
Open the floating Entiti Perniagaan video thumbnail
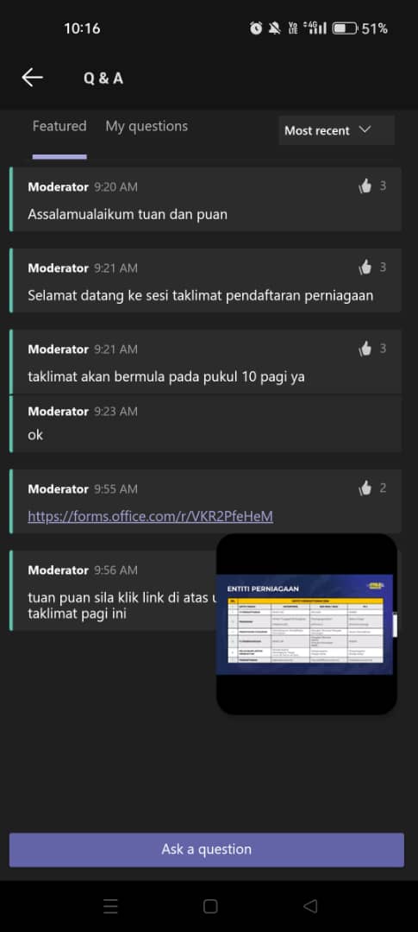(x=306, y=624)
